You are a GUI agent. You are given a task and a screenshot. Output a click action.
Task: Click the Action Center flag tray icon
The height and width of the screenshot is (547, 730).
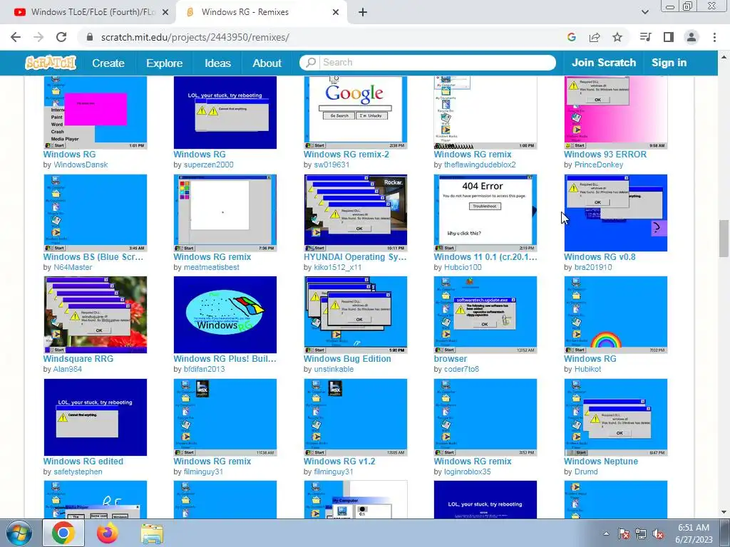click(x=624, y=533)
